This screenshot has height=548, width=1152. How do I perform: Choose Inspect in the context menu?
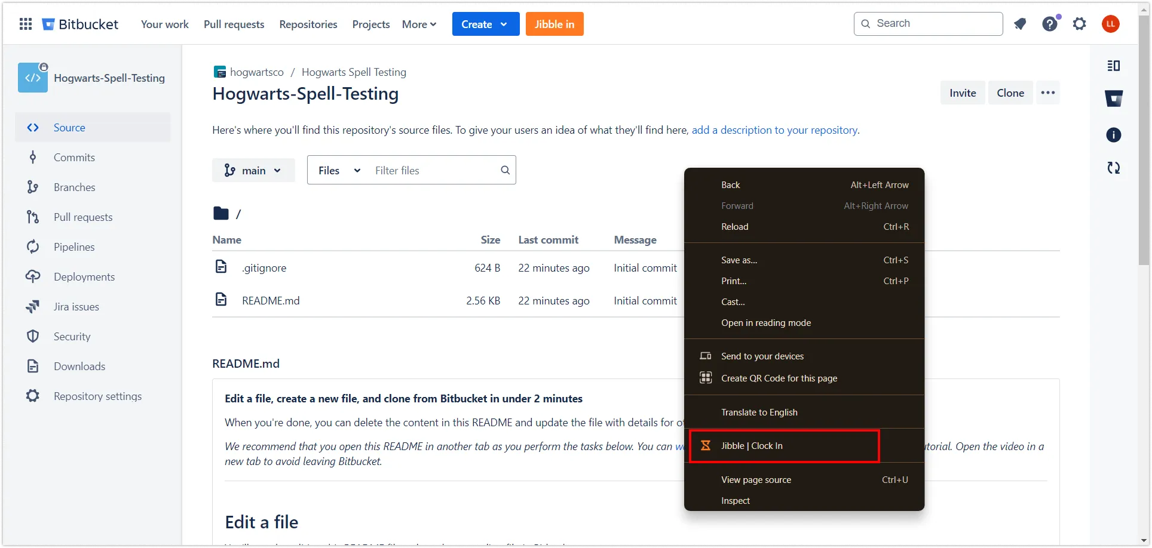736,501
